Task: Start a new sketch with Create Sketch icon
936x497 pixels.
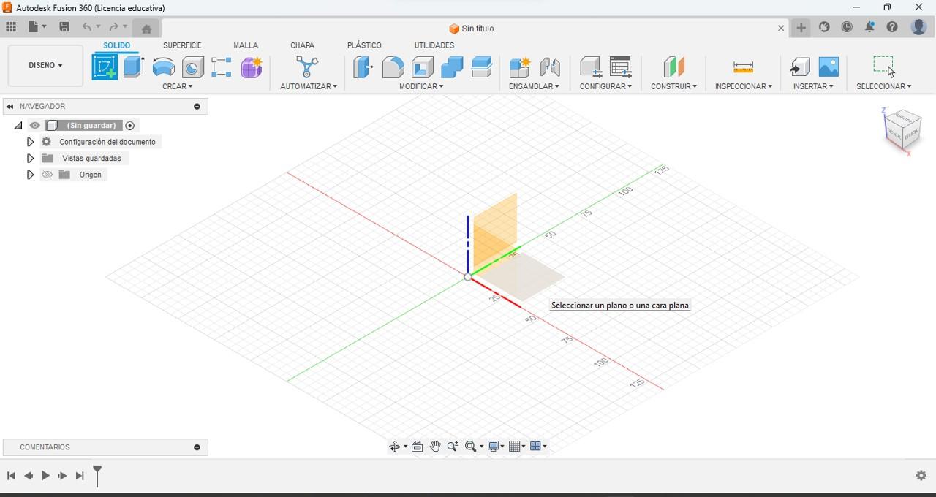Action: (105, 67)
